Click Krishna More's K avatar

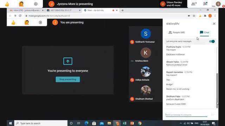[x=146, y=53]
